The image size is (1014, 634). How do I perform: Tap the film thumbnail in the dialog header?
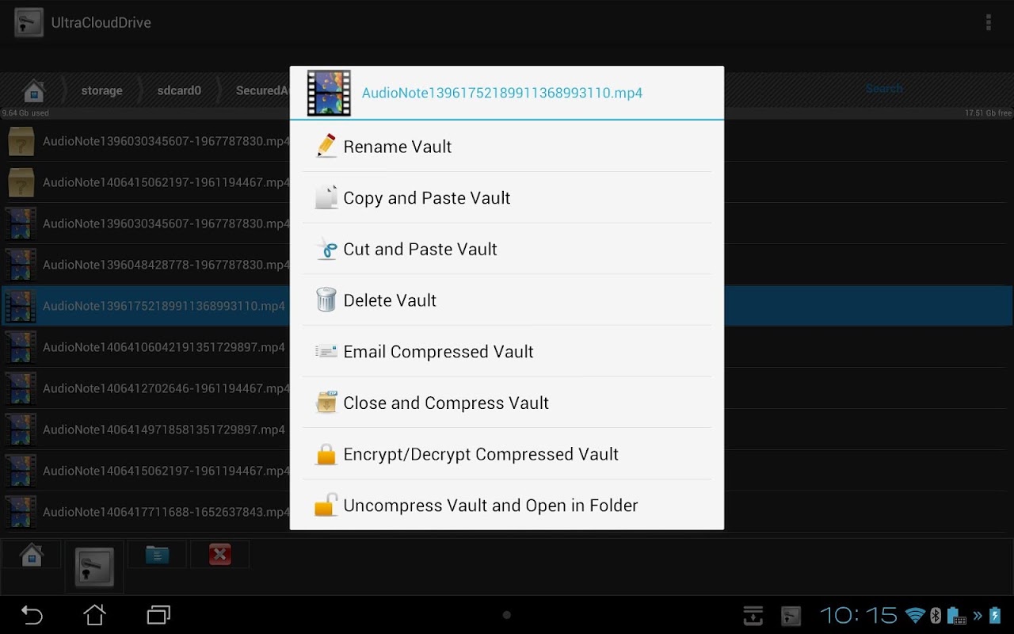pyautogui.click(x=329, y=93)
